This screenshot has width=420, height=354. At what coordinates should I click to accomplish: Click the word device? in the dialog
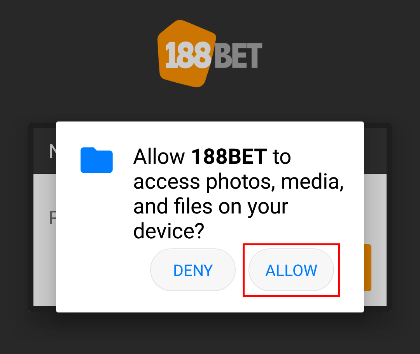[169, 231]
